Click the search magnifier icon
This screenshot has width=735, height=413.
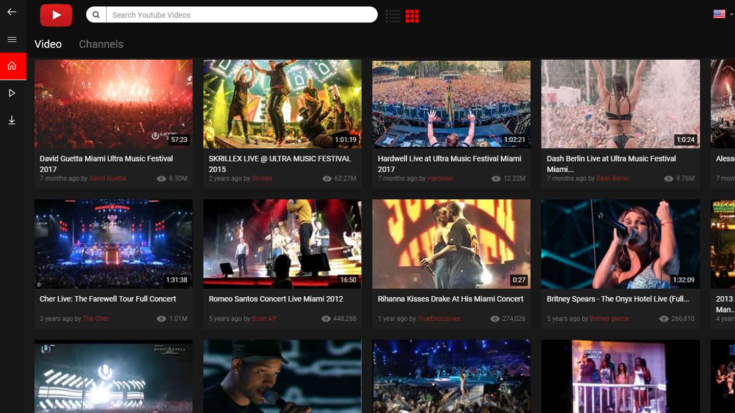[x=96, y=15]
